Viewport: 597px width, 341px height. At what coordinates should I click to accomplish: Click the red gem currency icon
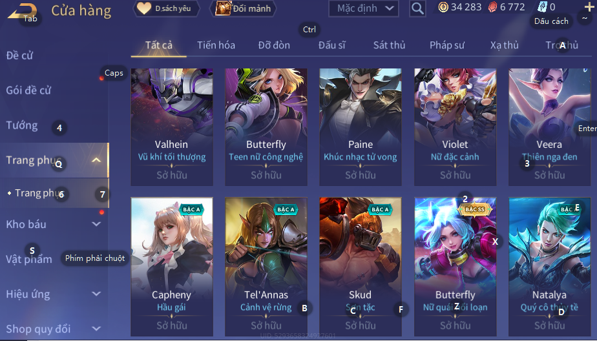click(x=493, y=7)
